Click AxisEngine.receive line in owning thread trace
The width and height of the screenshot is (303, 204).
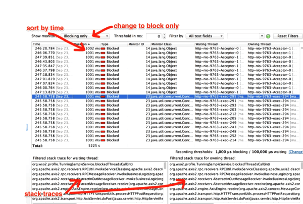click(235, 189)
